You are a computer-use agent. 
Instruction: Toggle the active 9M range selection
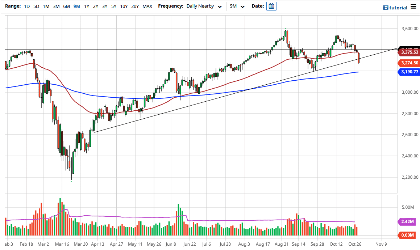pyautogui.click(x=76, y=6)
